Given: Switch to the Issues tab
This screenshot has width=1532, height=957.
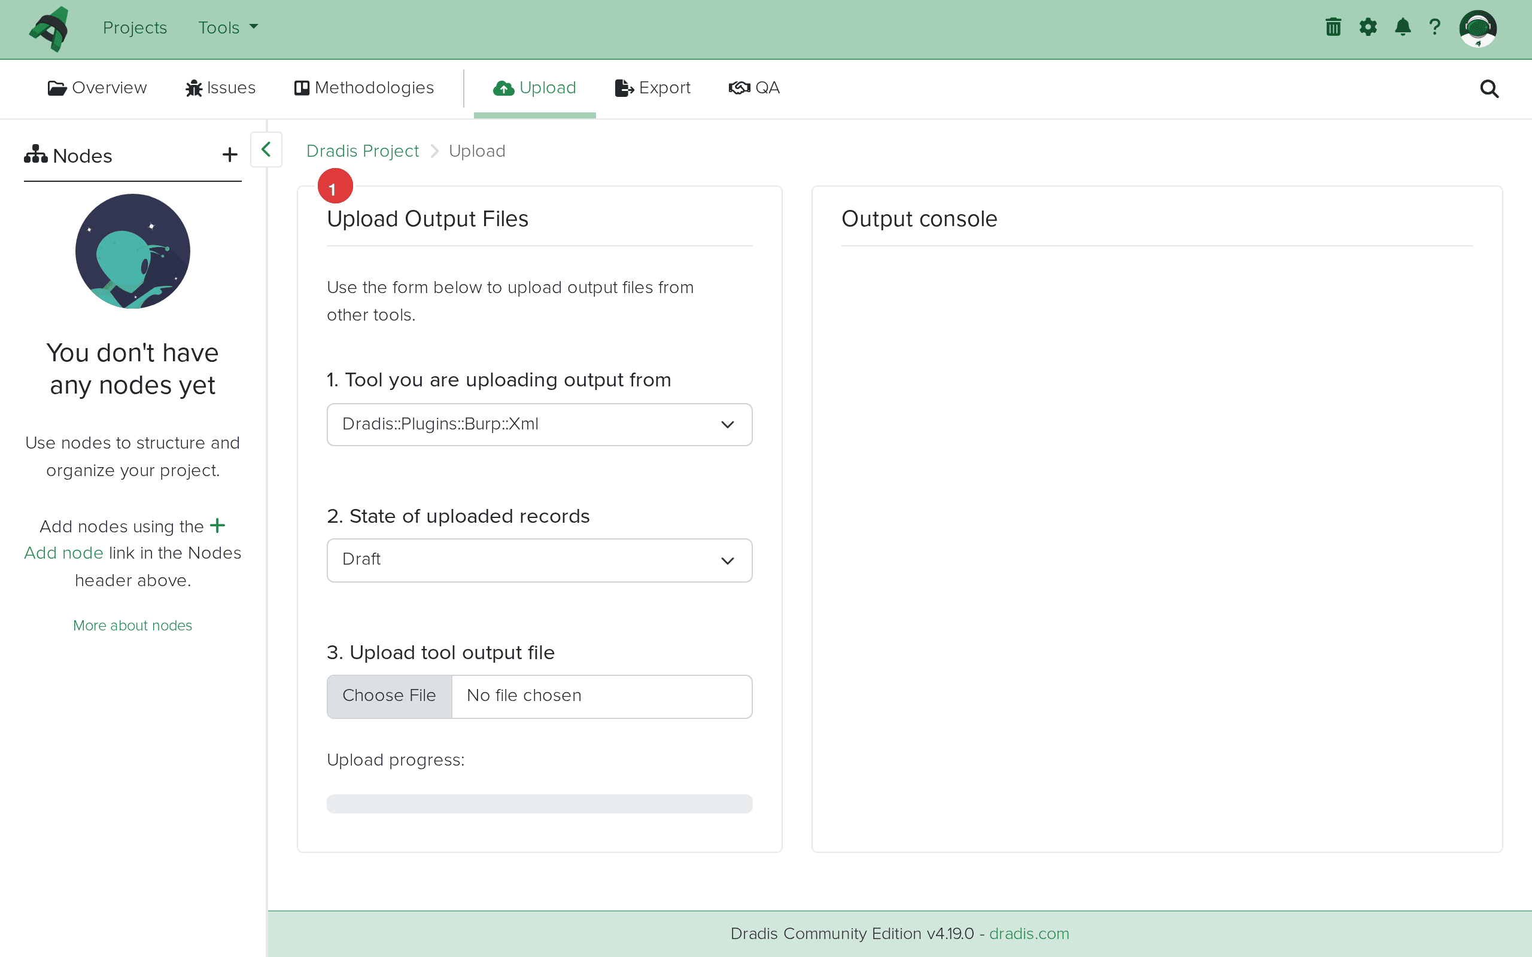Looking at the screenshot, I should point(220,88).
